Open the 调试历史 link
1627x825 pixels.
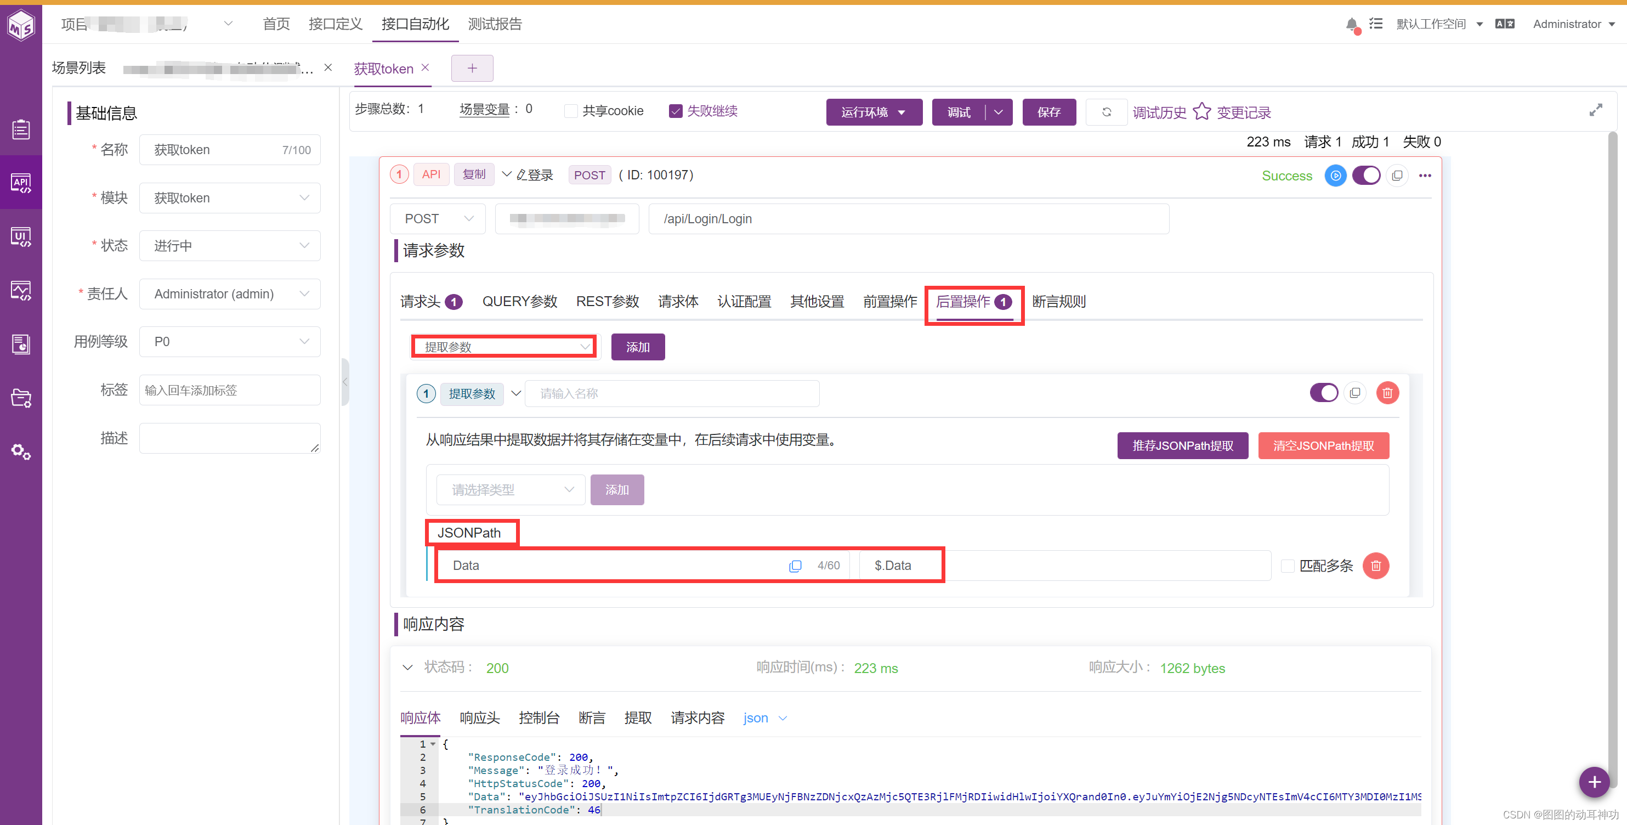coord(1160,112)
